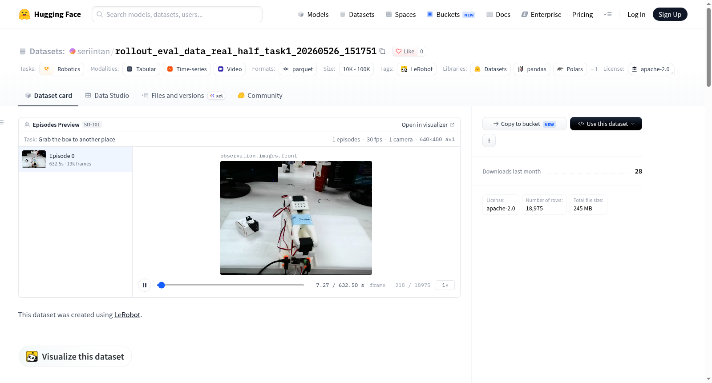The height and width of the screenshot is (383, 712).
Task: Focus the search models input field
Action: pos(177,14)
